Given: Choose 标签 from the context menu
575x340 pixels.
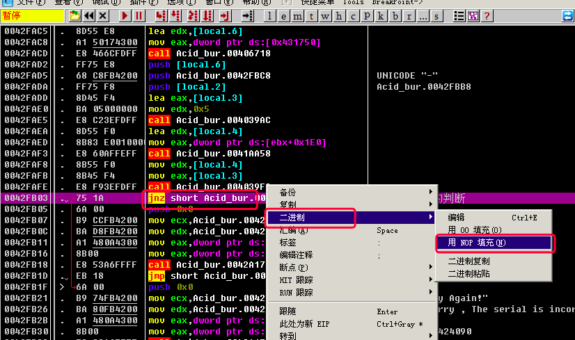Looking at the screenshot, I should [x=352, y=243].
